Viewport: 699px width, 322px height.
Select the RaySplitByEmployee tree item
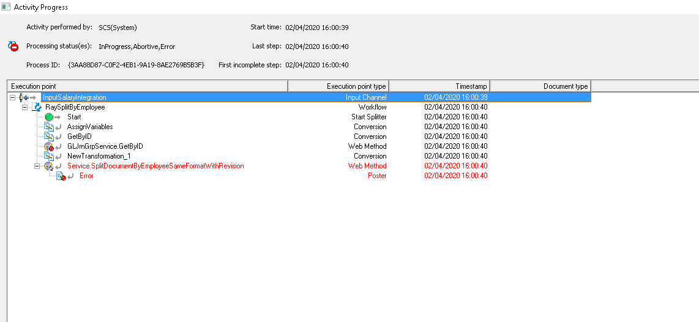pos(75,107)
